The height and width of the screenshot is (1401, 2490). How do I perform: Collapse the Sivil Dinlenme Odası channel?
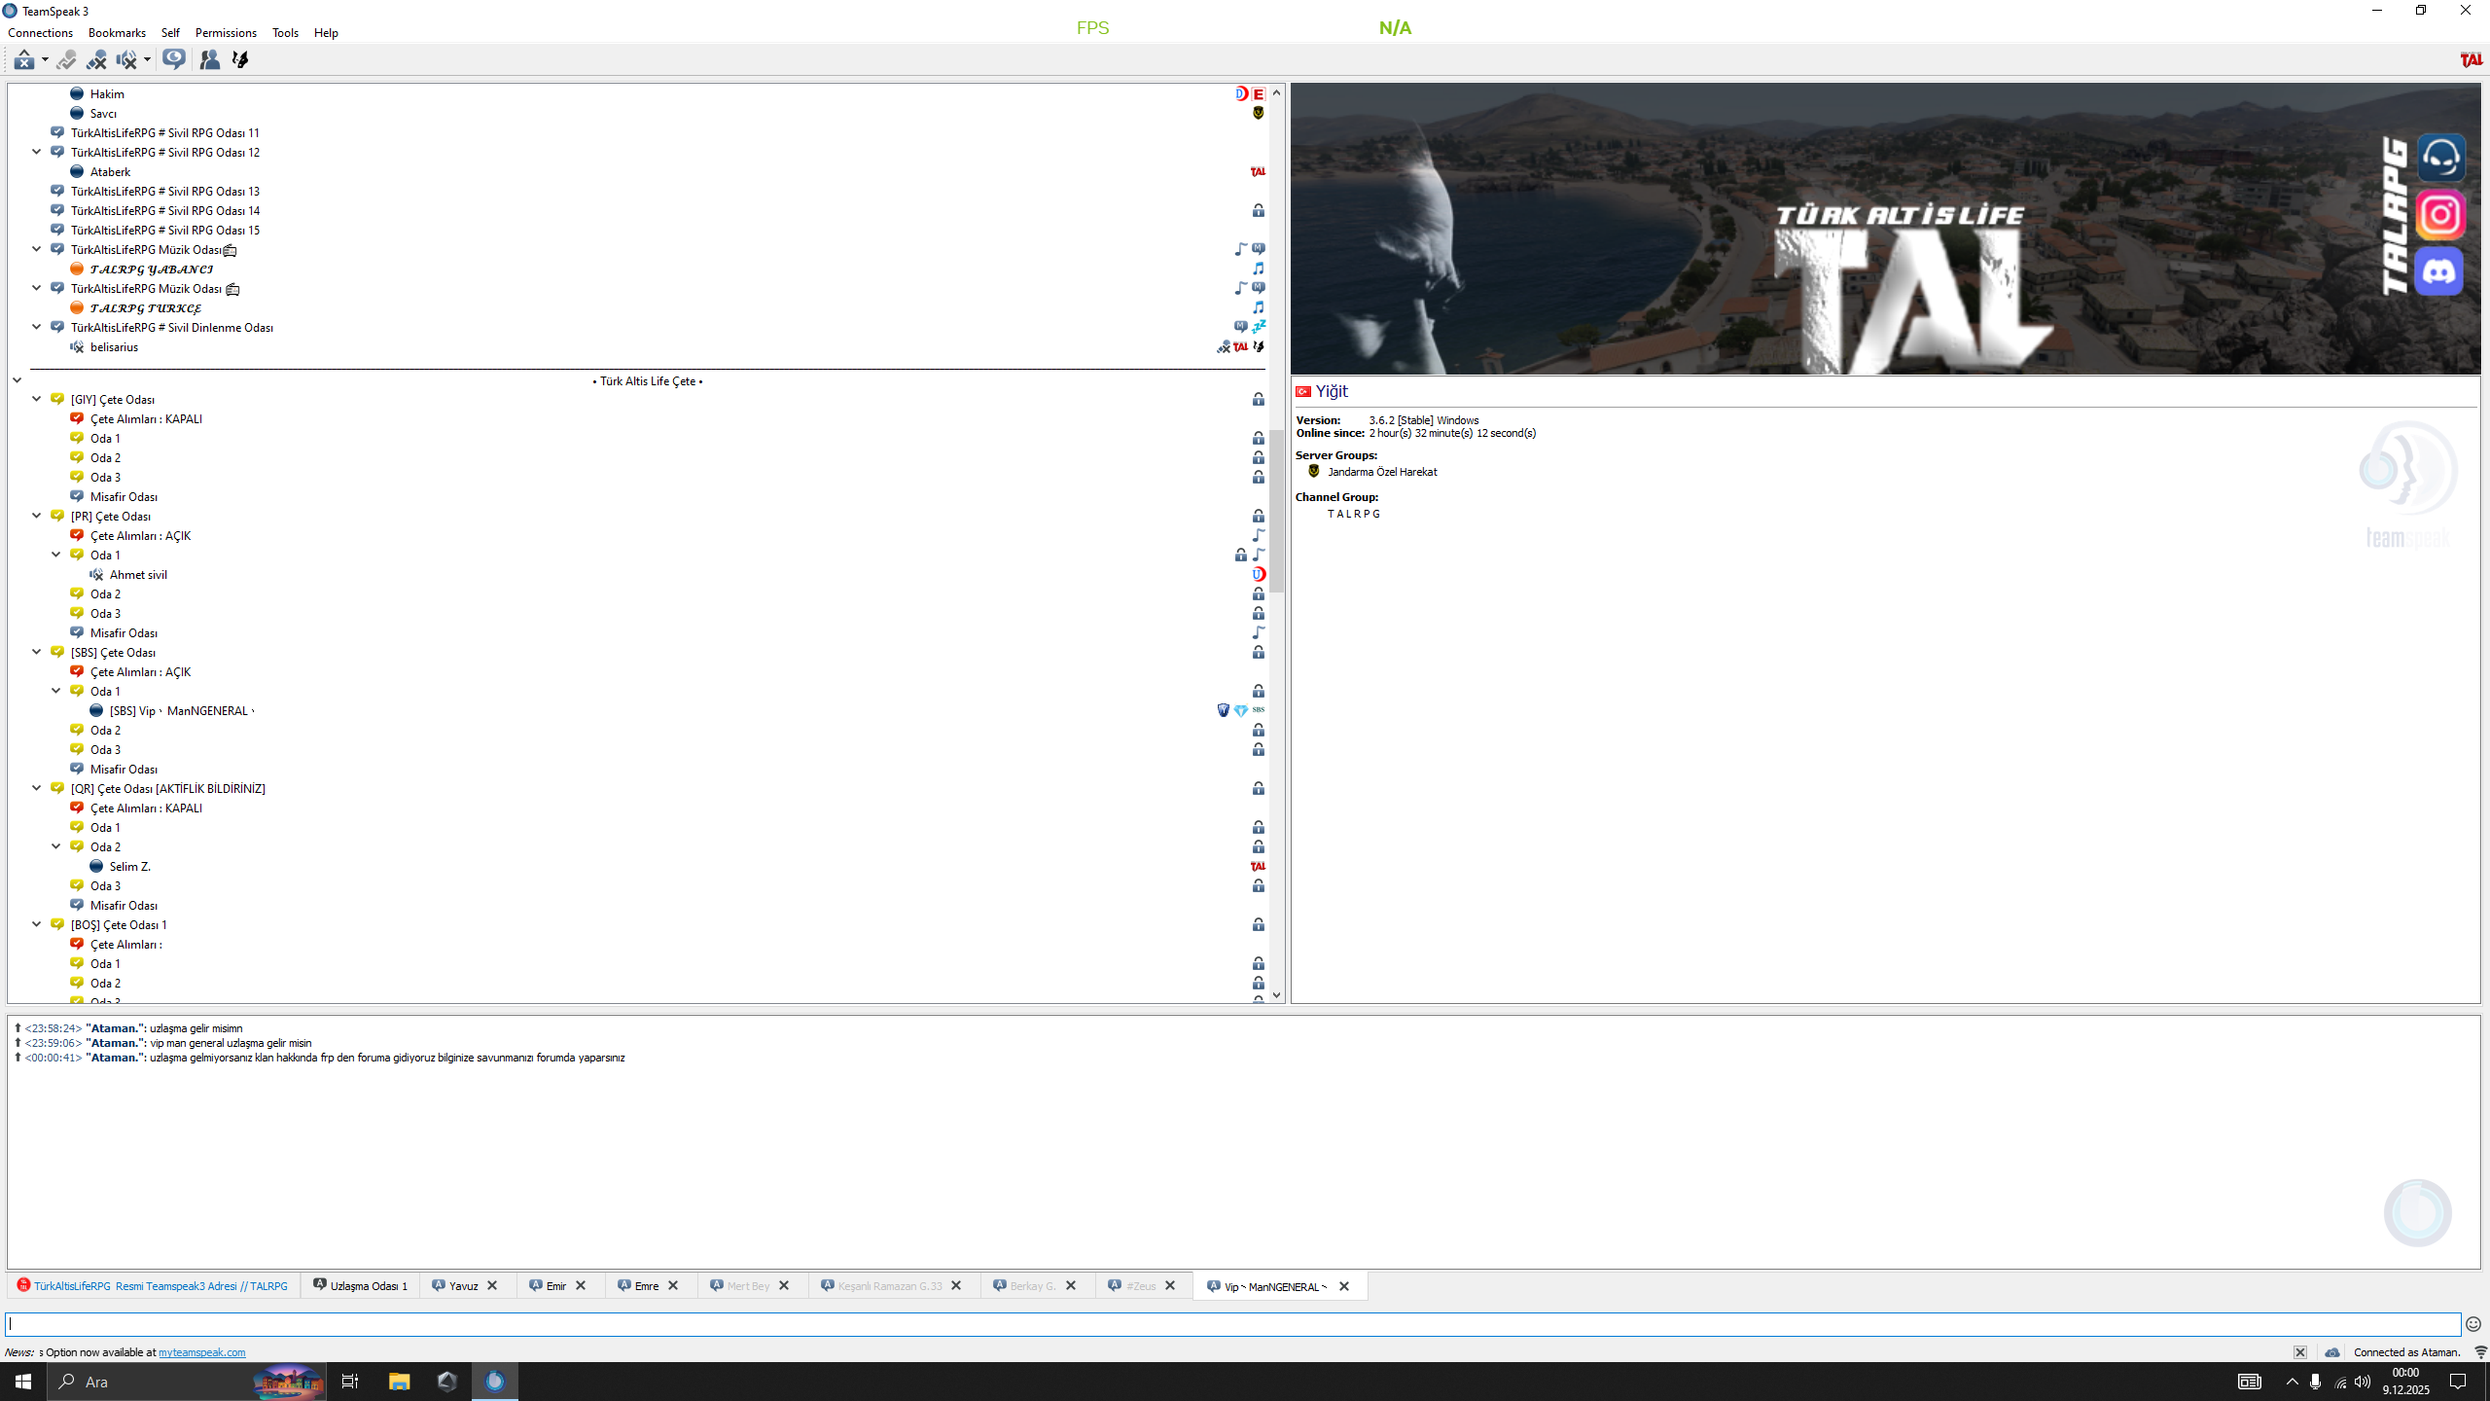37,327
